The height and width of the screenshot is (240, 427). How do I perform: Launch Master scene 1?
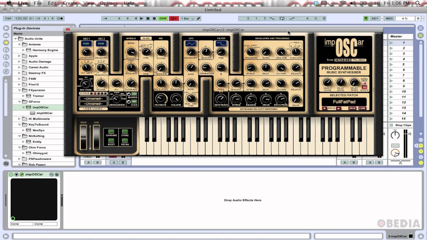[391, 43]
